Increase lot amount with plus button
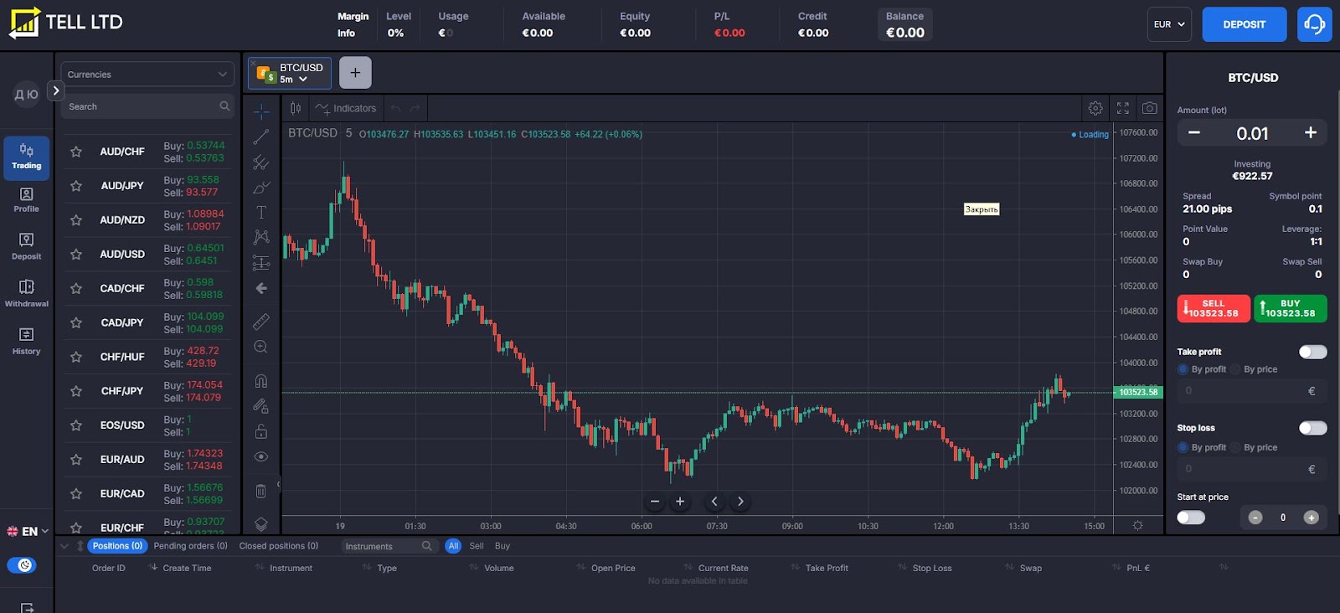Viewport: 1340px width, 613px height. [1311, 133]
